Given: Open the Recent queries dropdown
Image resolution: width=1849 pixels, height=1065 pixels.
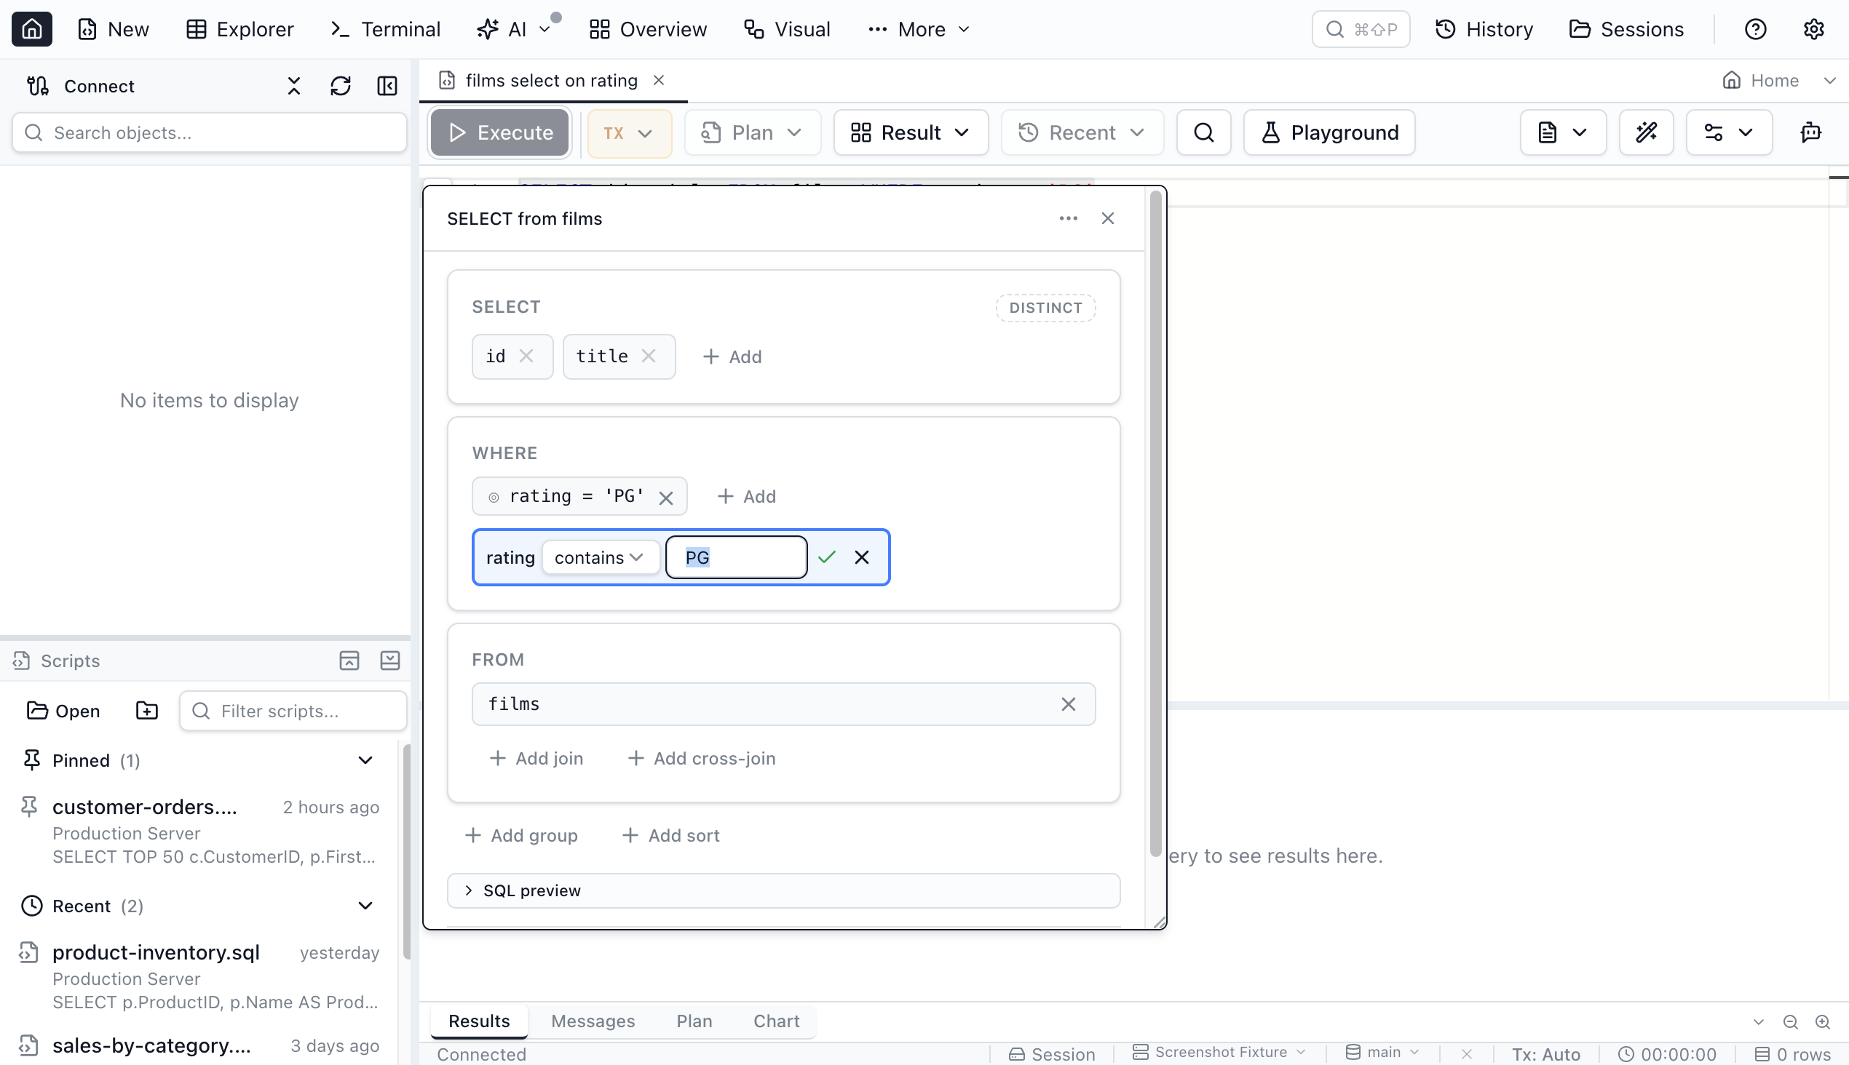Looking at the screenshot, I should 1082,132.
